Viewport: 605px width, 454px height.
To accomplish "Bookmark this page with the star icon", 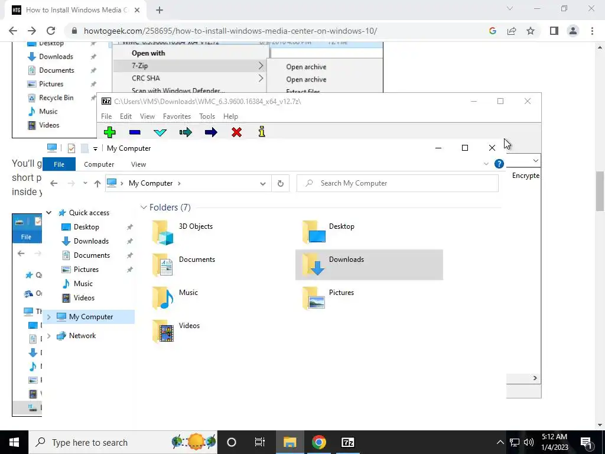I will pyautogui.click(x=531, y=31).
